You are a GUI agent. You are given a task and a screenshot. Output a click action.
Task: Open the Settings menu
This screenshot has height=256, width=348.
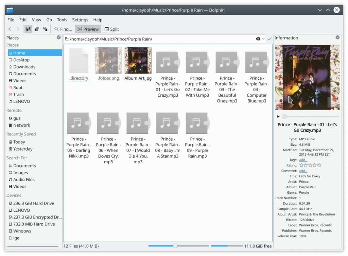point(80,20)
